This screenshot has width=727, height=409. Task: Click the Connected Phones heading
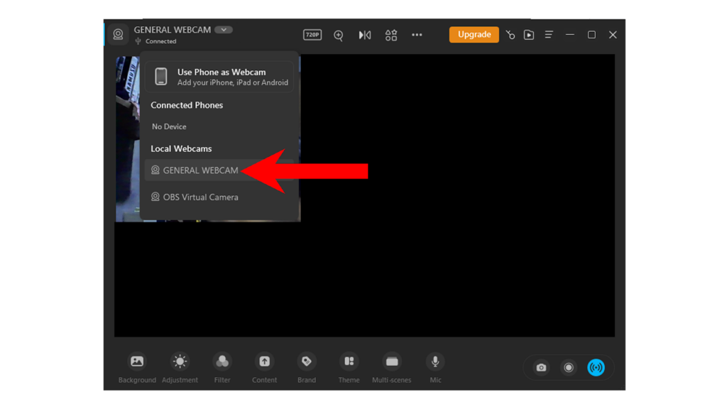187,105
